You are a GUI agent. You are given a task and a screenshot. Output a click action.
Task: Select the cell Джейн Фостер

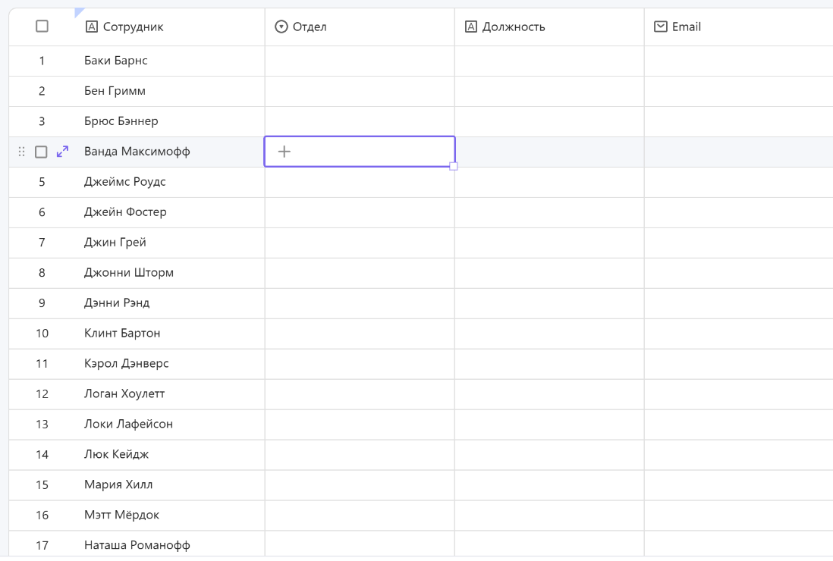point(170,212)
